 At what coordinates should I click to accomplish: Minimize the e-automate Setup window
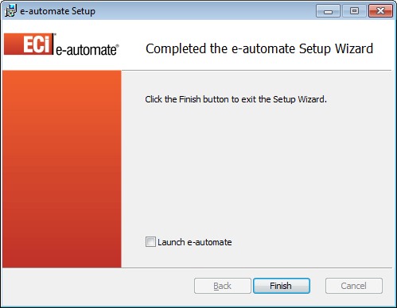(328, 11)
